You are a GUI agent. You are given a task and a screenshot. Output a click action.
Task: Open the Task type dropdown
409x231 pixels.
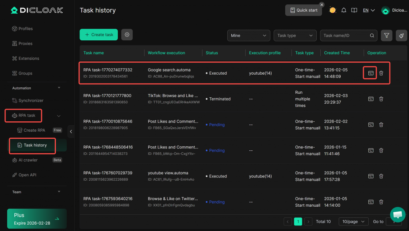(295, 36)
